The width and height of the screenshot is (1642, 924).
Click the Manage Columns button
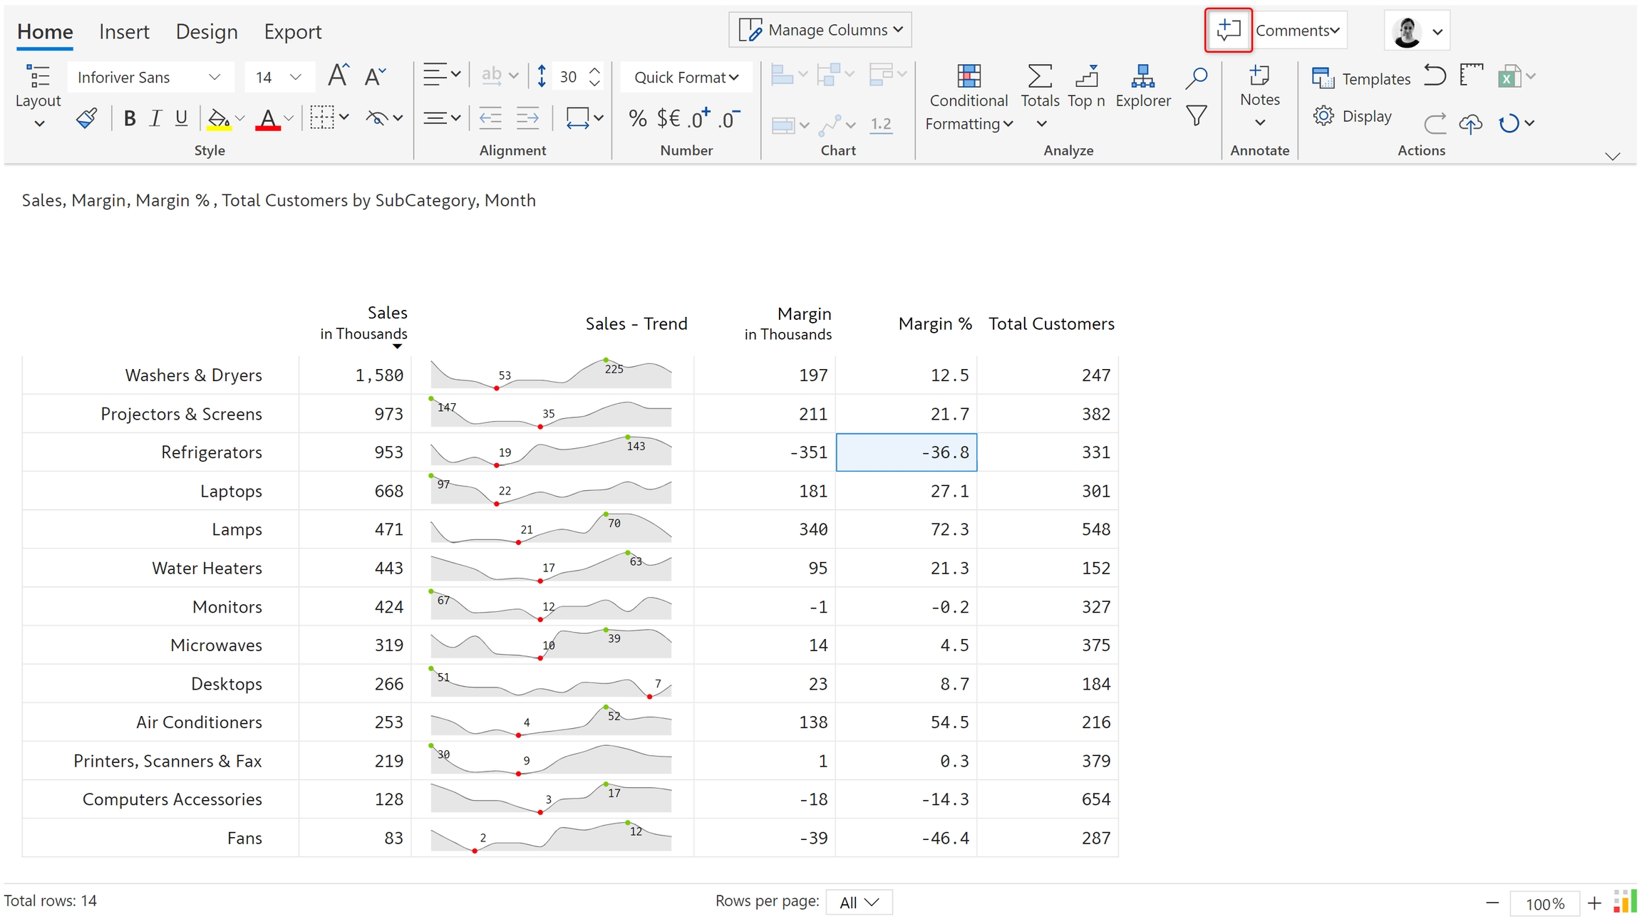(820, 30)
